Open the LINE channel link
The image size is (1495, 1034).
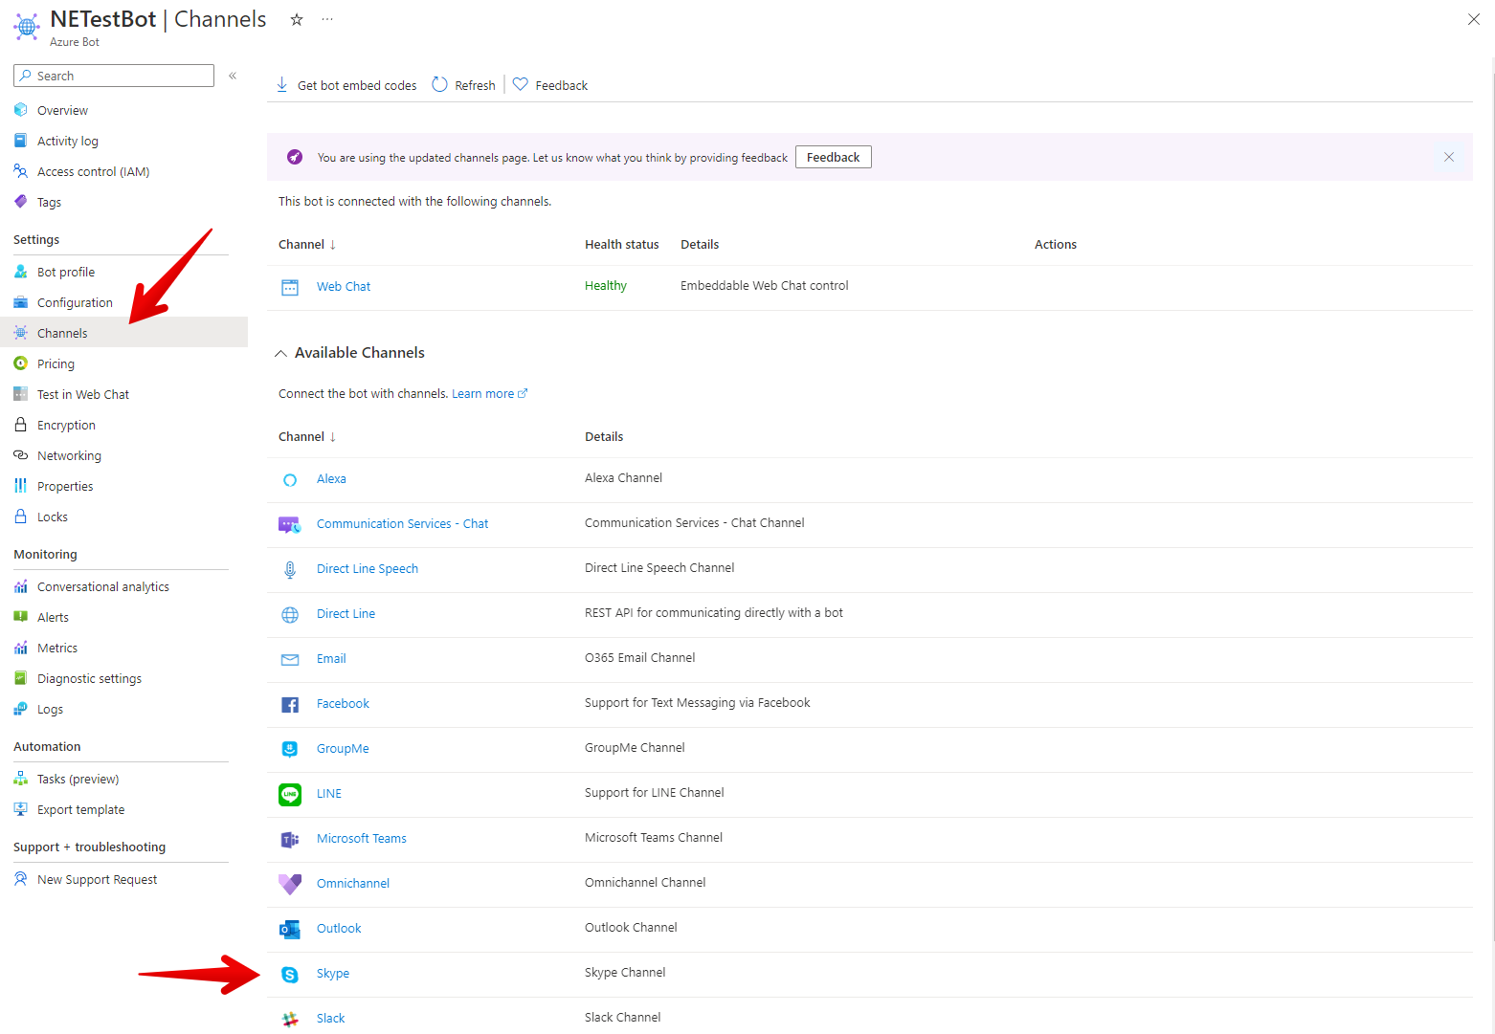[x=329, y=794]
